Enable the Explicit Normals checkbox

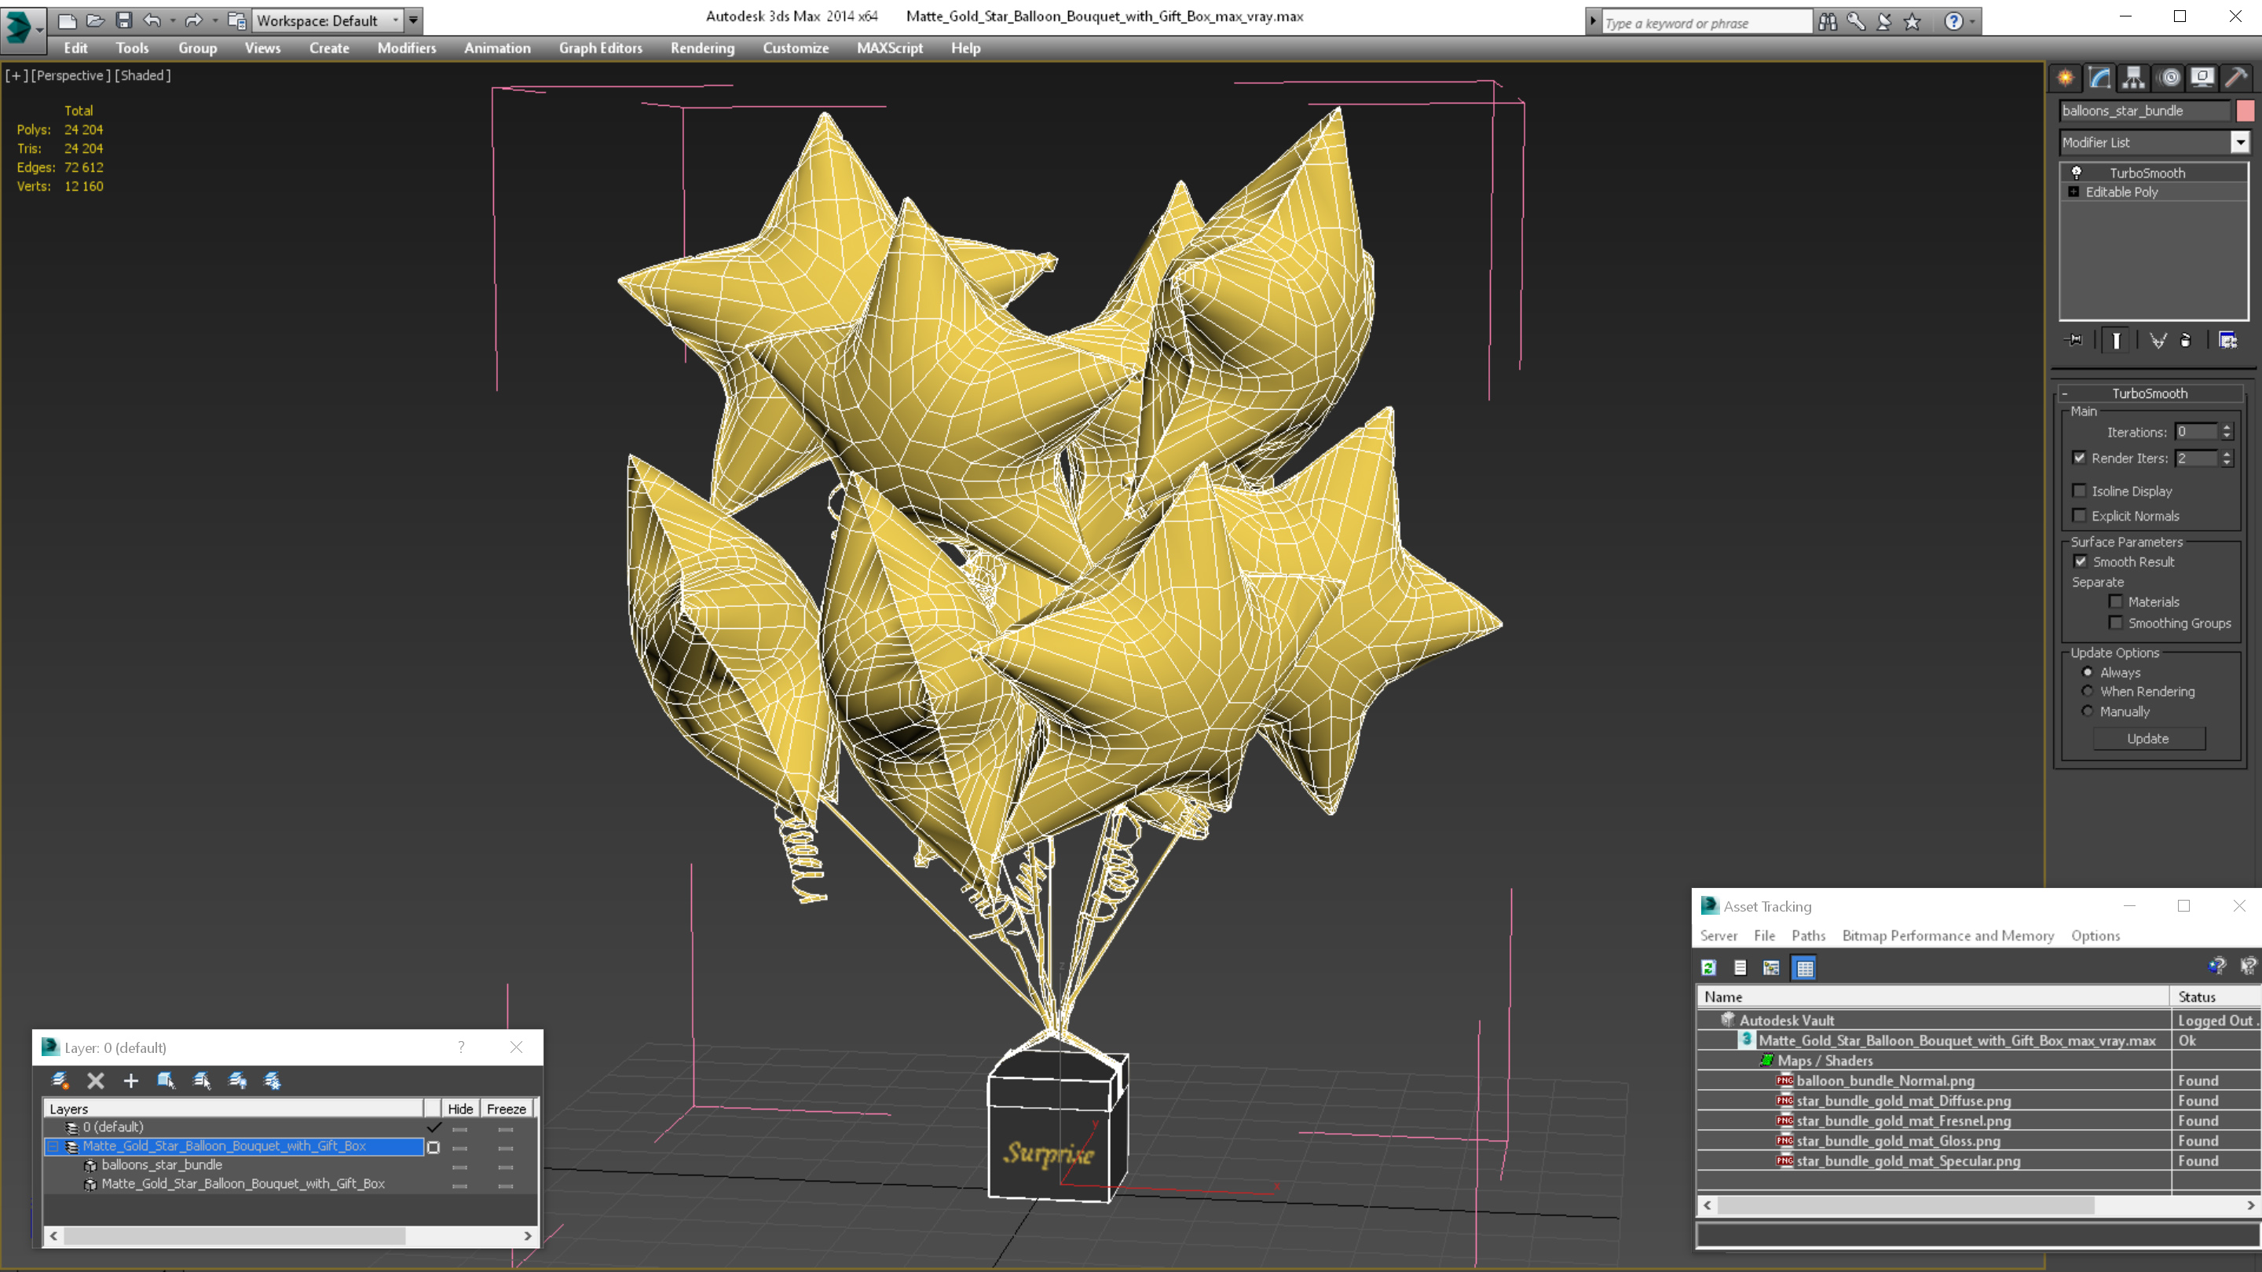2079,515
